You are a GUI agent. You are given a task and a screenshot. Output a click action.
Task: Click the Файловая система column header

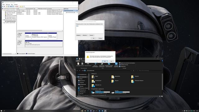(42, 9)
